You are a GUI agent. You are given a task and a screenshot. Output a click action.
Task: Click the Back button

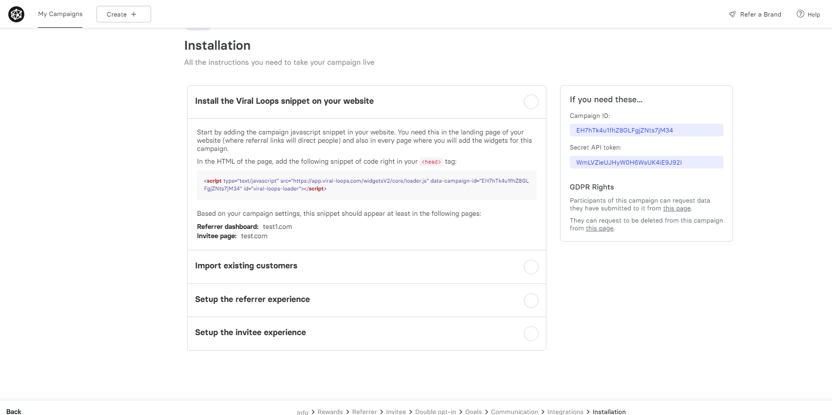click(14, 412)
